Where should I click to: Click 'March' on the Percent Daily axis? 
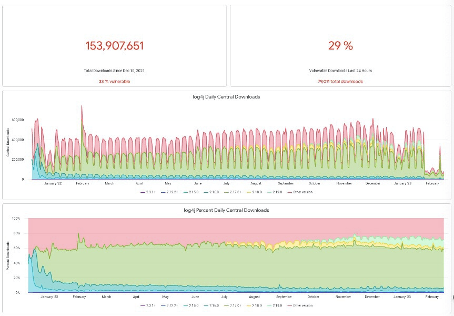click(106, 297)
